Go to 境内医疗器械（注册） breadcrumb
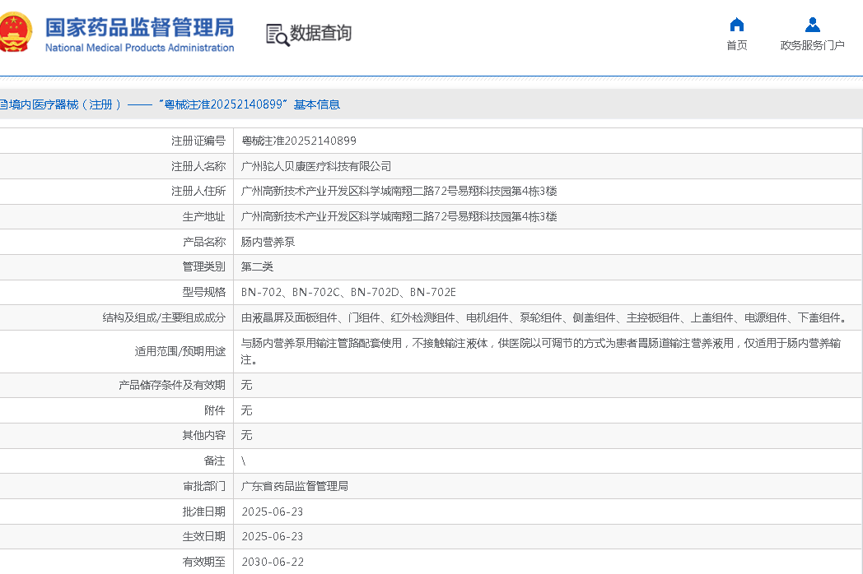Viewport: 863px width, 574px height. tap(61, 104)
